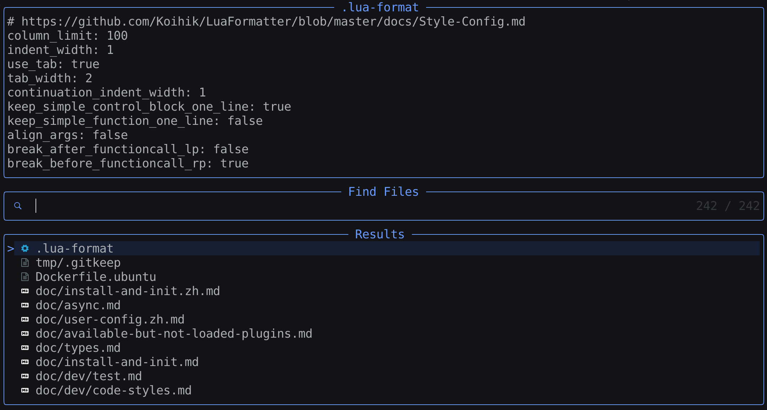This screenshot has height=410, width=767.
Task: Click the markdown icon beside doc/user-config.zh.md
Action: click(x=25, y=320)
